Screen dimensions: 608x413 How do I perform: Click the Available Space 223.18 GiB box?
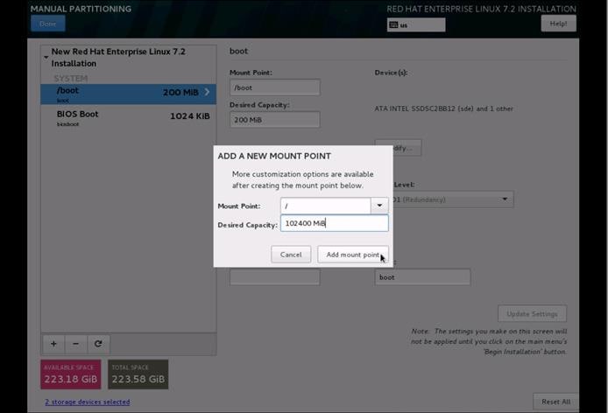(71, 374)
